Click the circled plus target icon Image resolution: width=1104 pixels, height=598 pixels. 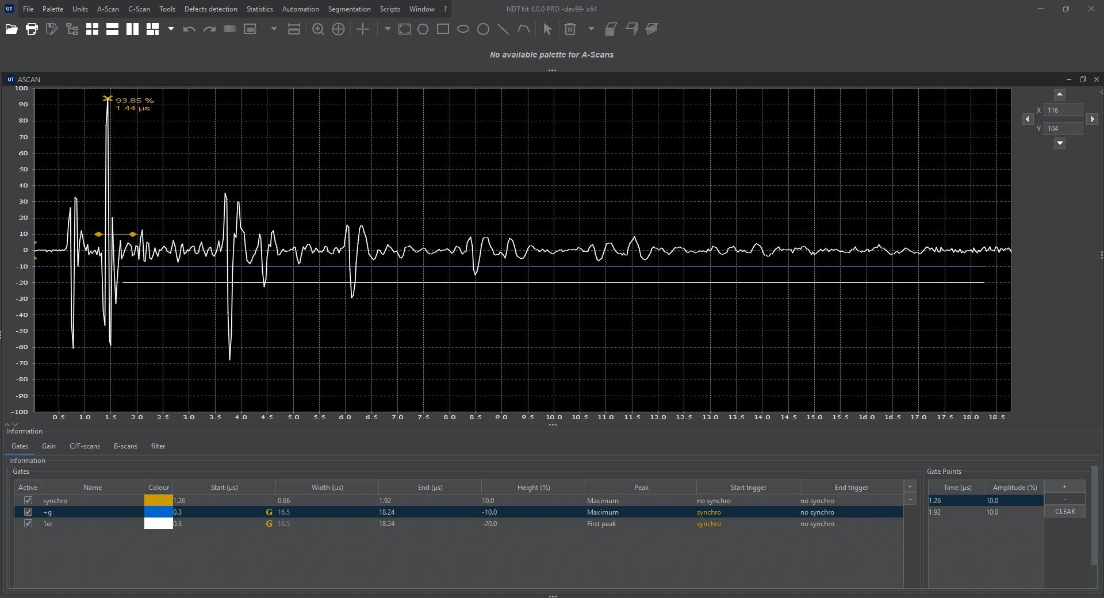coord(338,29)
